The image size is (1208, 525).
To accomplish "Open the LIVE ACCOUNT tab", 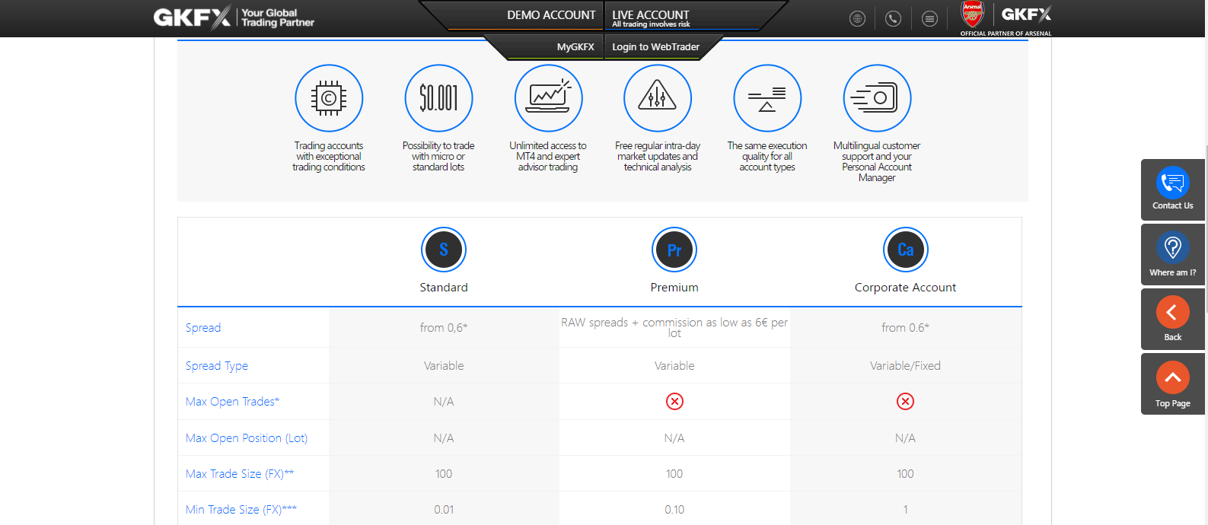I will pos(651,17).
